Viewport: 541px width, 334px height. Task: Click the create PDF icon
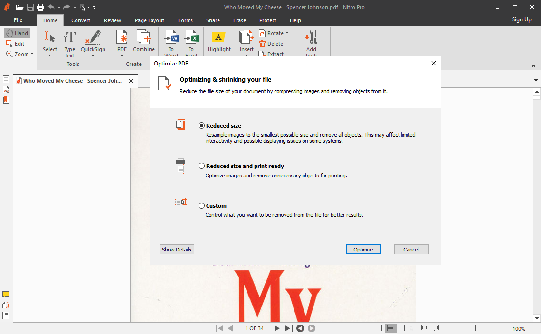coord(122,37)
